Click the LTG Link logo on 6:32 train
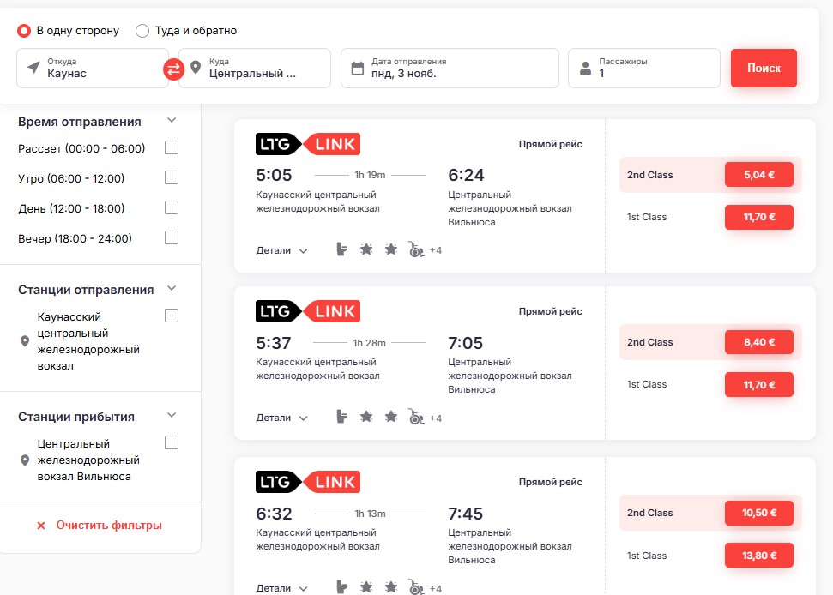 (308, 482)
